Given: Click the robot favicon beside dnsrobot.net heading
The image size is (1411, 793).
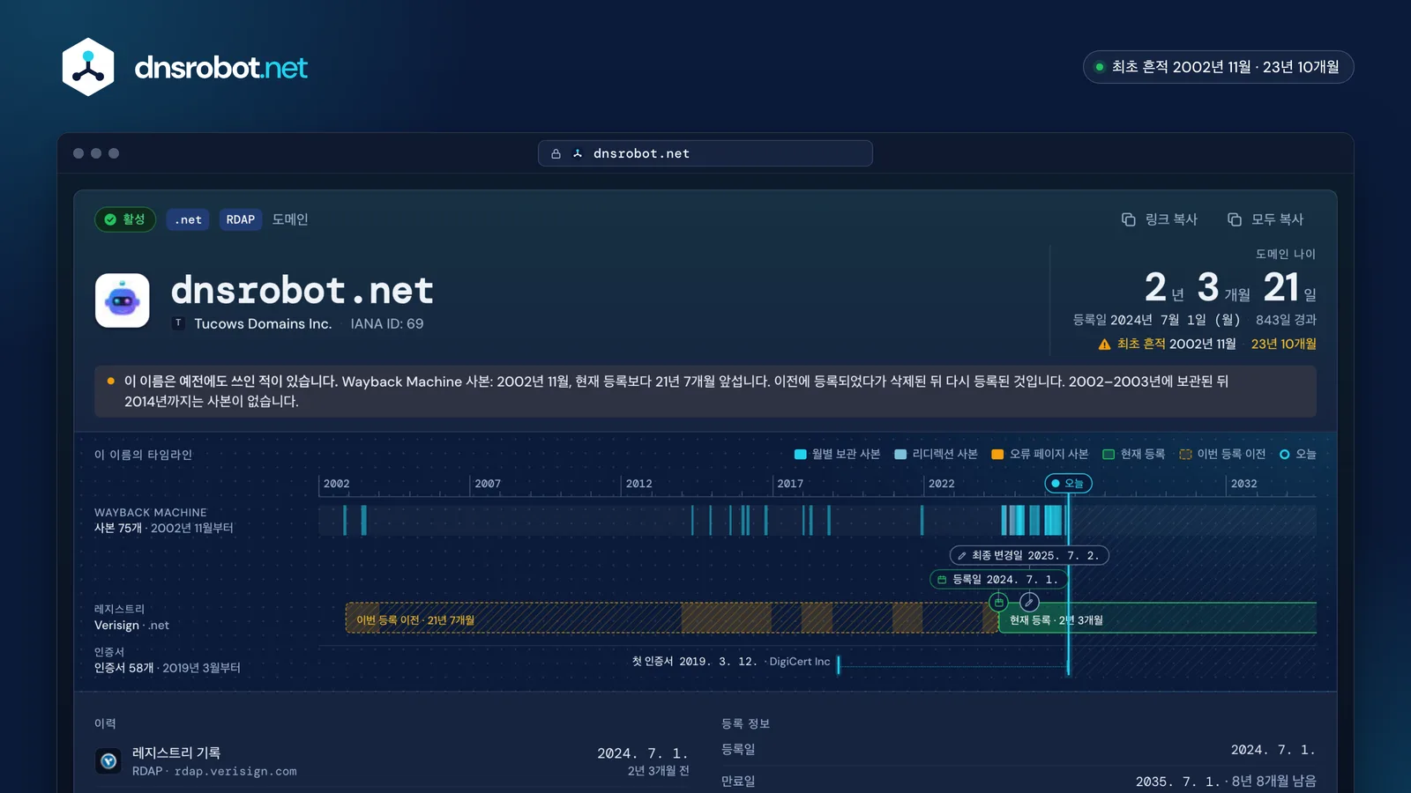Looking at the screenshot, I should [122, 300].
